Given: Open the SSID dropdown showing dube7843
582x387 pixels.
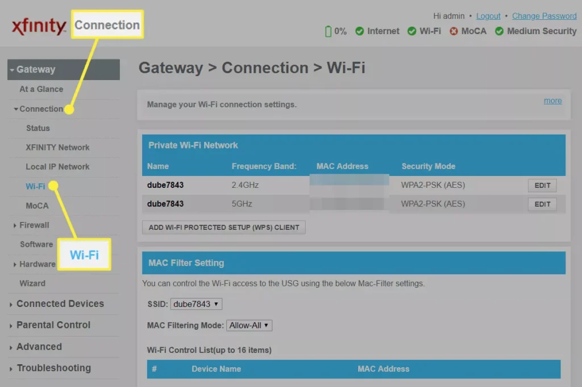Looking at the screenshot, I should (196, 304).
